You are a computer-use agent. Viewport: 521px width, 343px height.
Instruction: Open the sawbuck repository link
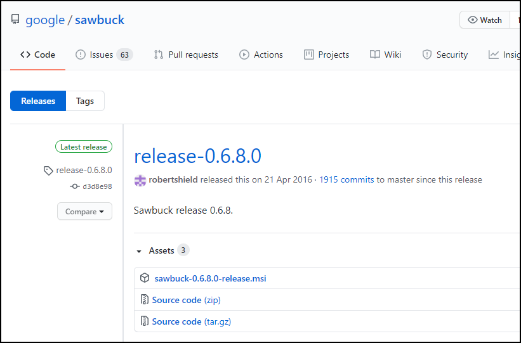coord(100,20)
